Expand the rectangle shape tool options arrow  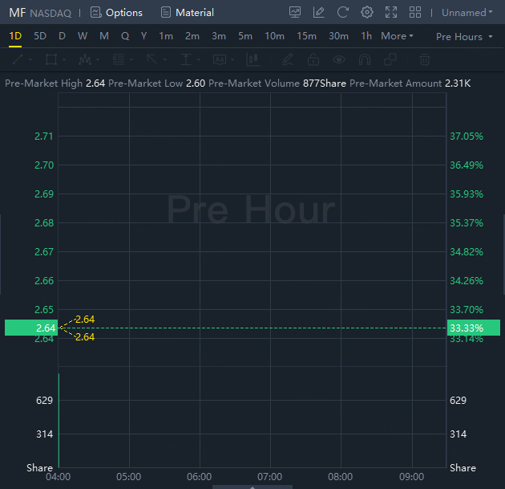point(64,59)
